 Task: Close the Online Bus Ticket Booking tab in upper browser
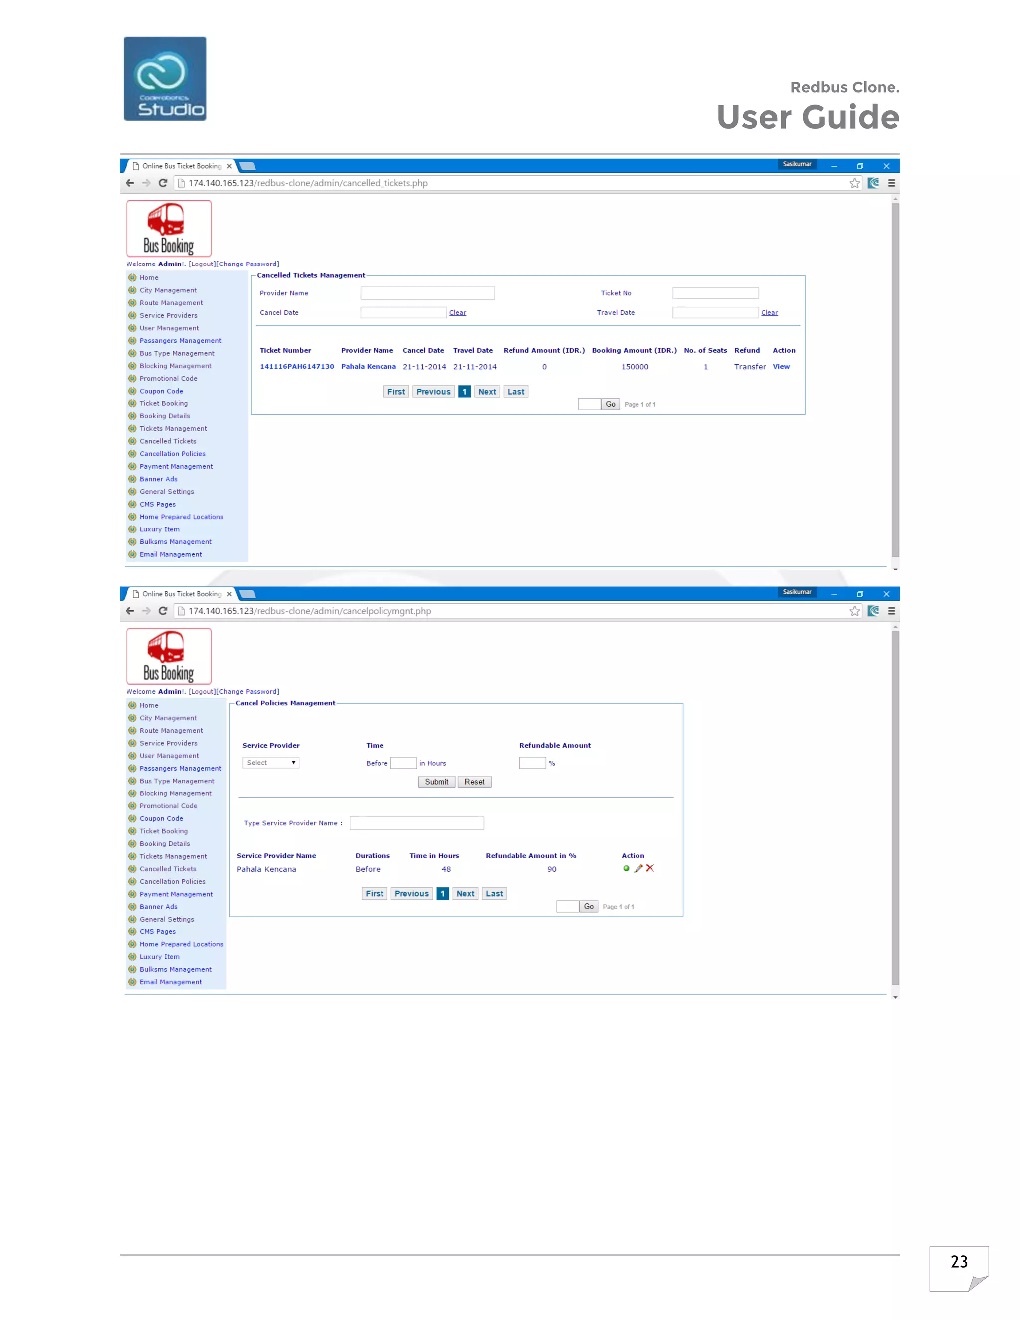click(229, 166)
